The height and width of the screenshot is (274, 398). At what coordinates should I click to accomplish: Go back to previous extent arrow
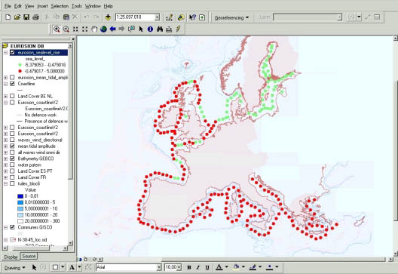[x=113, y=29]
